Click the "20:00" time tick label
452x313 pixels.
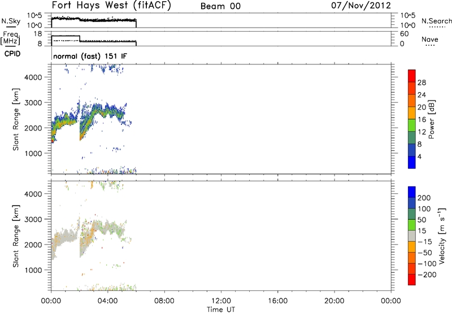(x=334, y=301)
